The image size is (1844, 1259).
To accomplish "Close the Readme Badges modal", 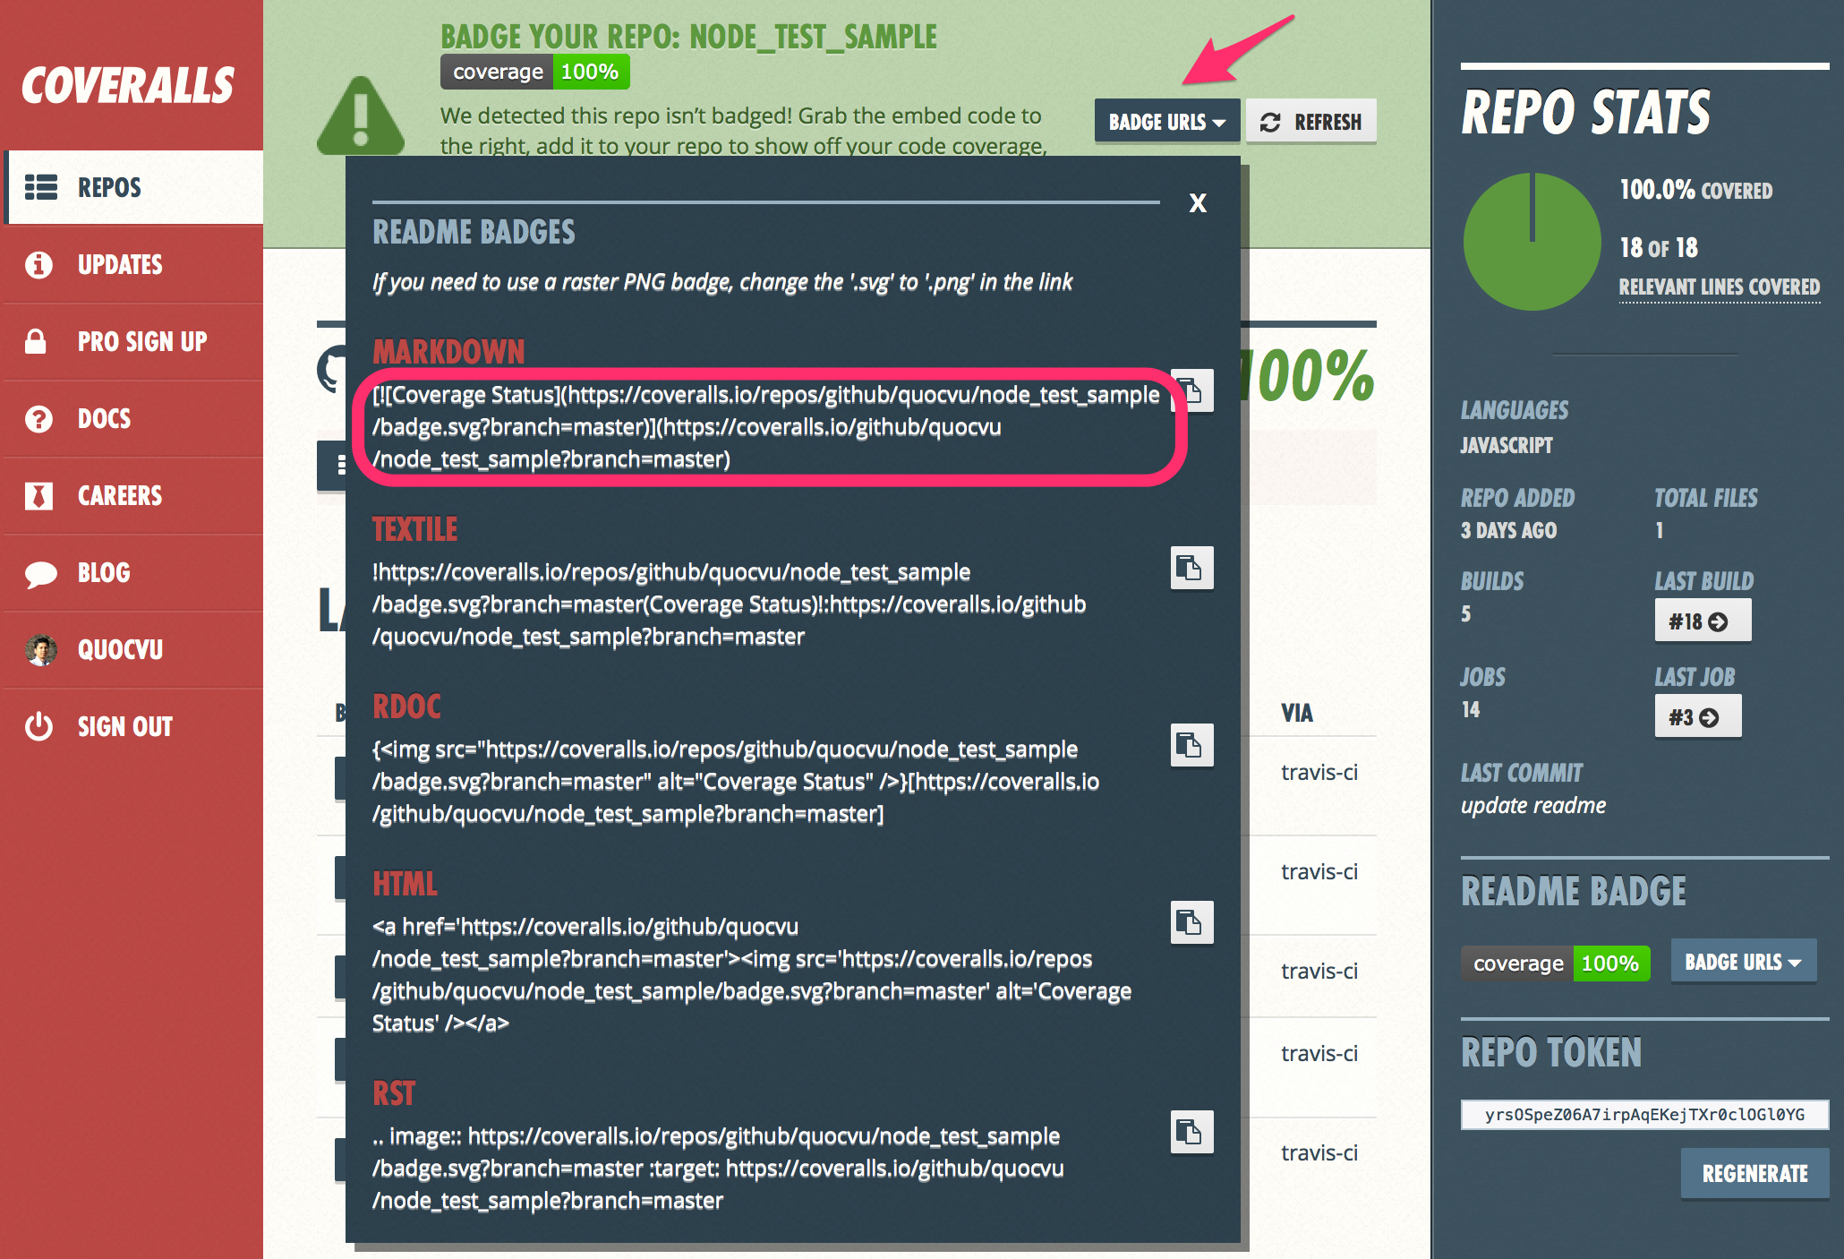I will (1197, 201).
